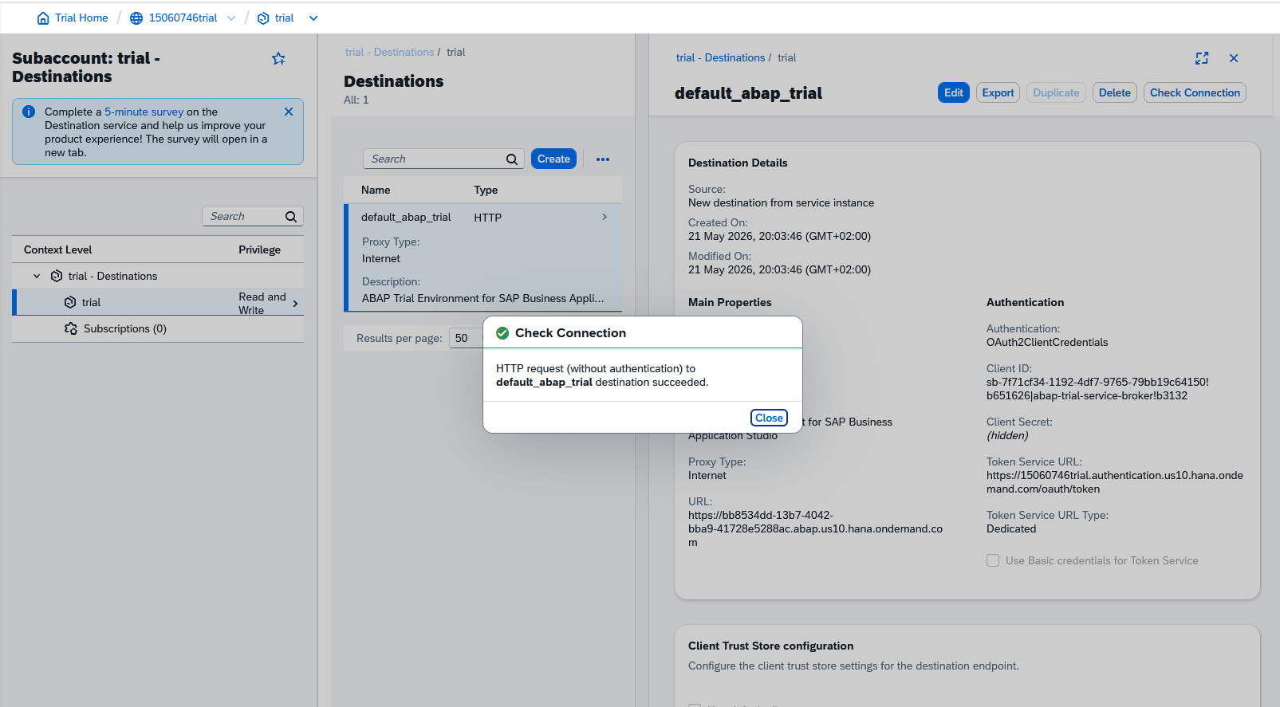Viewport: 1280px width, 707px height.
Task: Click the Edit destination button
Action: 954,92
